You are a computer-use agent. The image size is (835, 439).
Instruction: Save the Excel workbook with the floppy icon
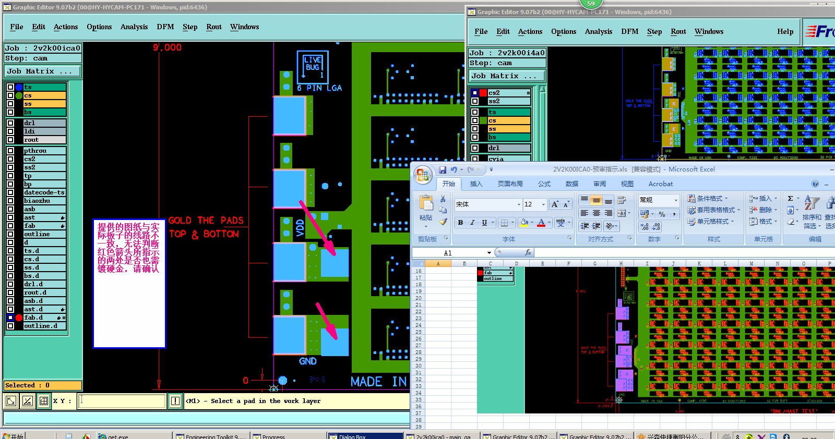(x=443, y=170)
